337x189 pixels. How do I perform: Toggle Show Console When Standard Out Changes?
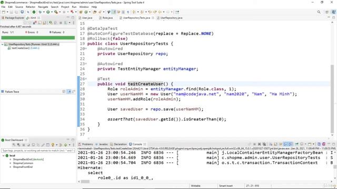[285, 144]
